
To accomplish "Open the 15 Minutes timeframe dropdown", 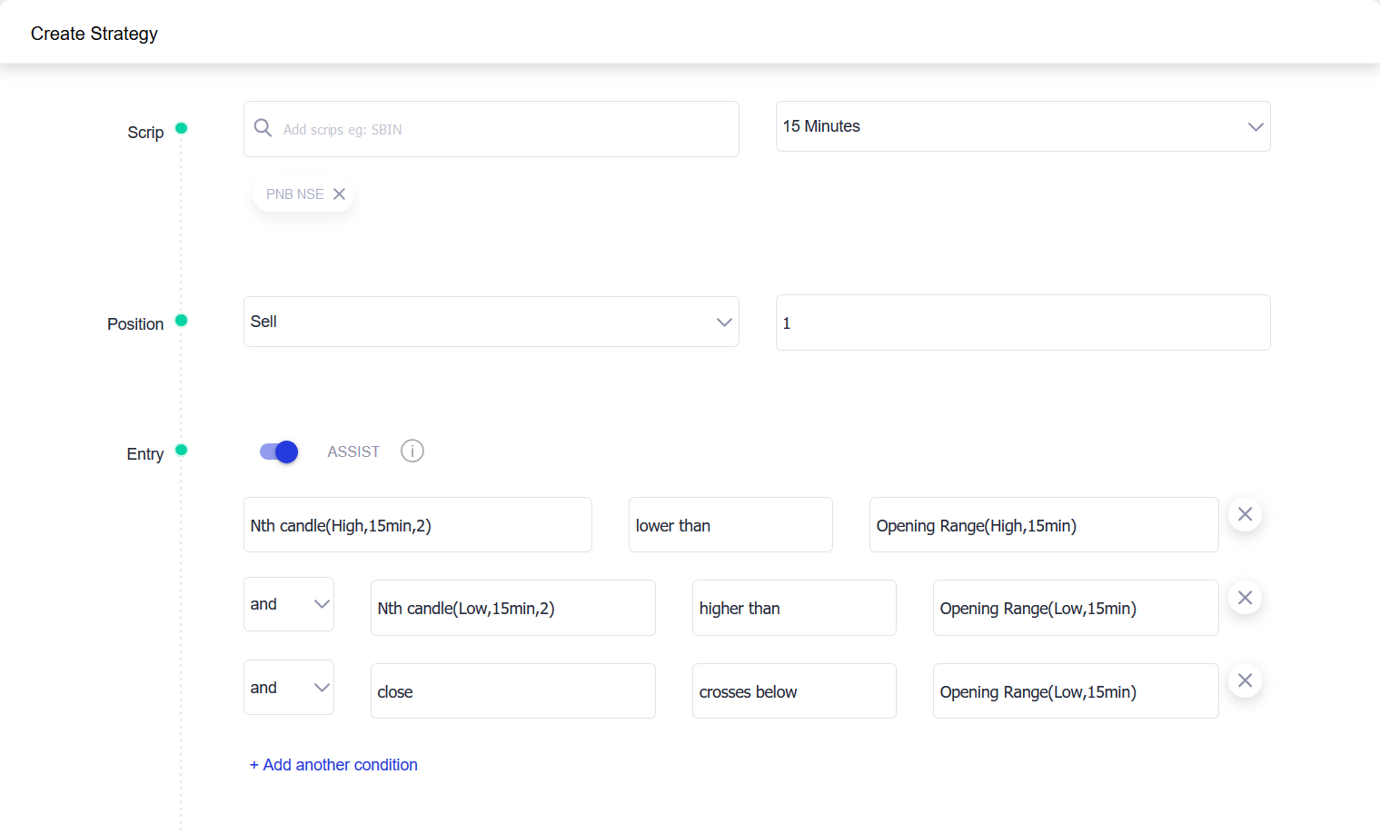I will 1022,126.
